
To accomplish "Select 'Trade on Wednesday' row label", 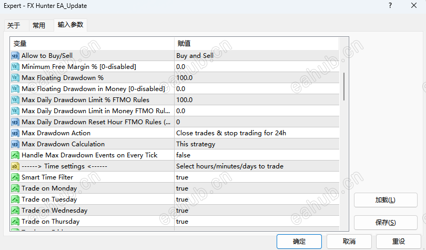I will [x=54, y=211].
